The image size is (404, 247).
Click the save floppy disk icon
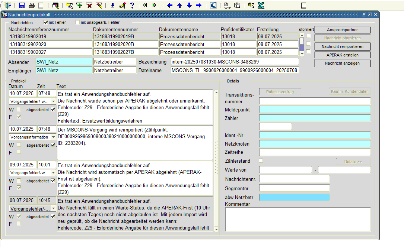(x=22, y=6)
